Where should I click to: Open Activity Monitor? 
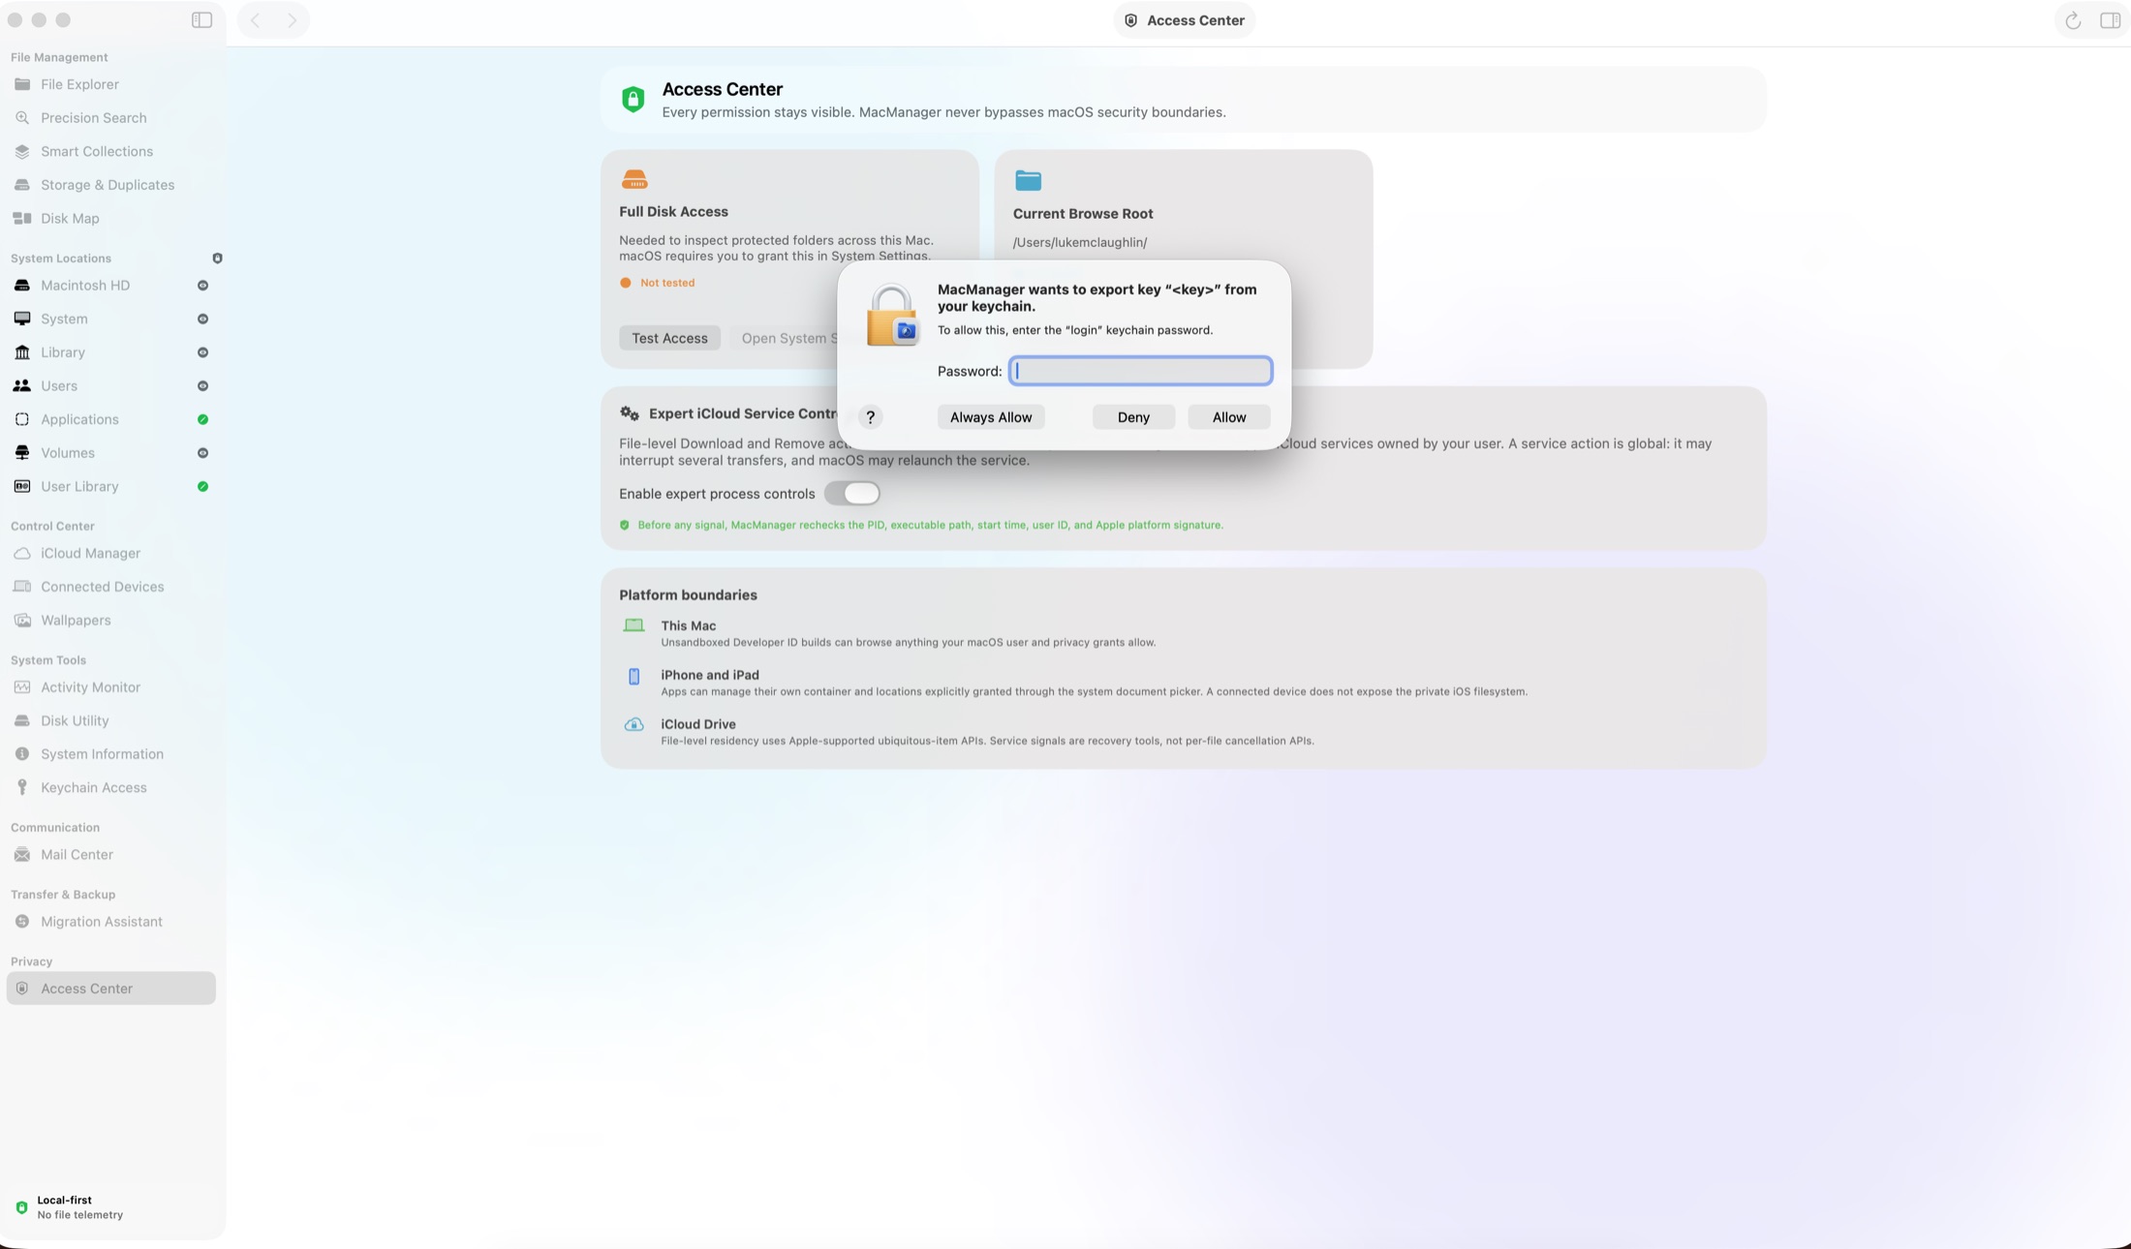click(x=110, y=687)
